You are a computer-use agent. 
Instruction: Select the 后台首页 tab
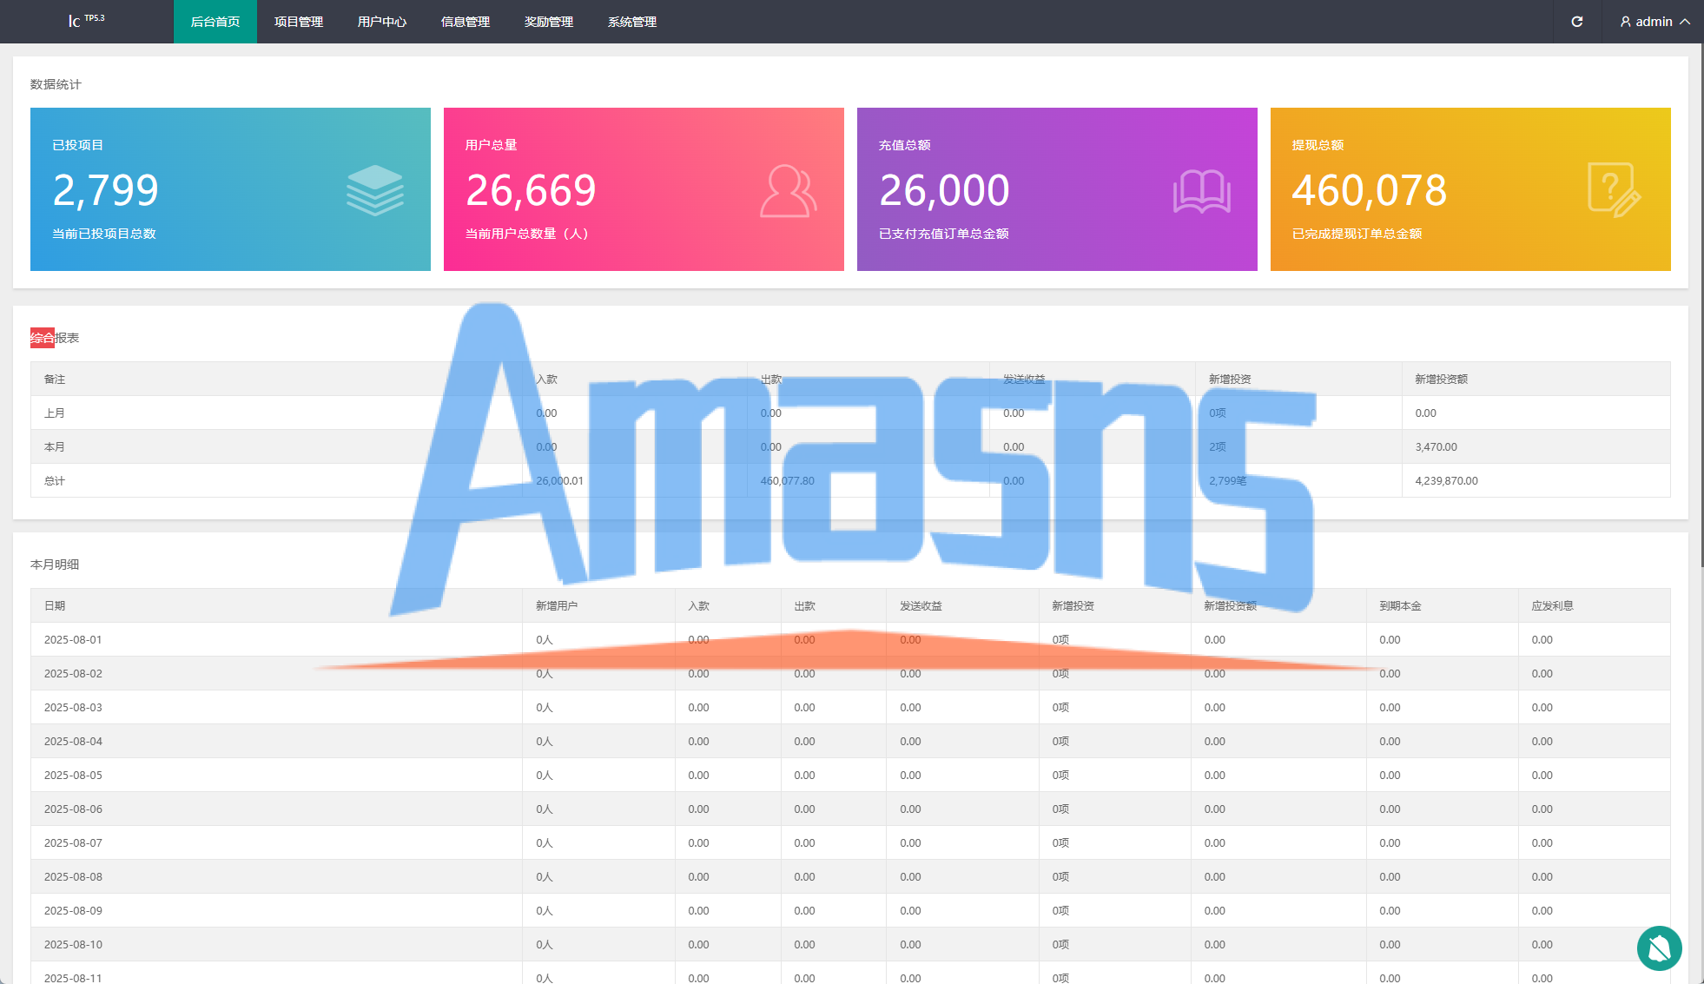[x=215, y=22]
